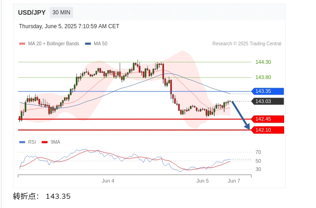Screen dimensions: 316x208
Task: Click the MA 50 blue legend swatch
Action: click(x=88, y=43)
